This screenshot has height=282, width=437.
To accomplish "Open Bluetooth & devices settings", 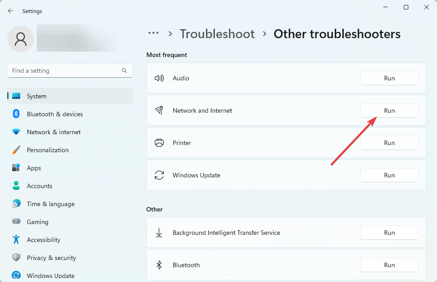I will coord(70,114).
